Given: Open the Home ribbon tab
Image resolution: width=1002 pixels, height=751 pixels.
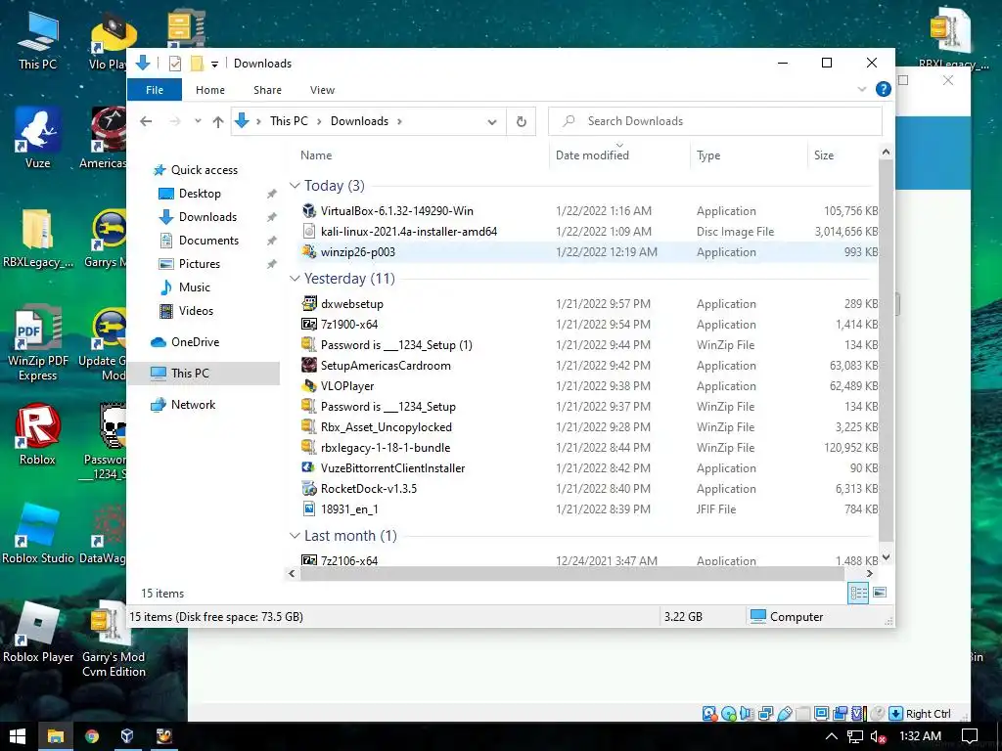Looking at the screenshot, I should click(x=210, y=89).
